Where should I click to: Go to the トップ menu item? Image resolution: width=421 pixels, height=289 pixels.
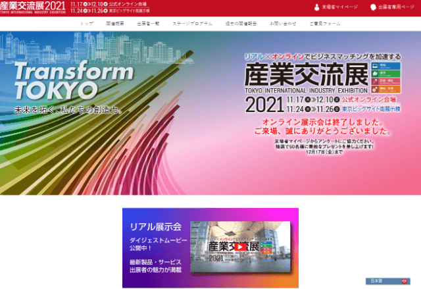click(87, 24)
